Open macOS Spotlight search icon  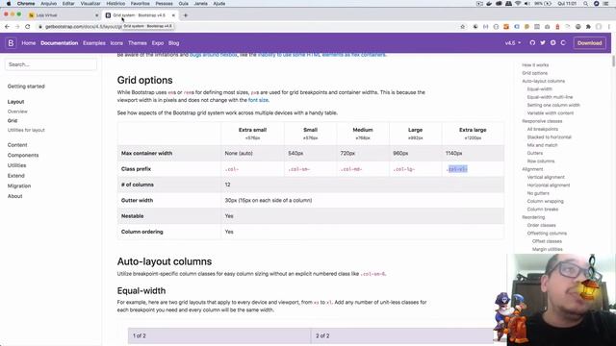(585, 4)
